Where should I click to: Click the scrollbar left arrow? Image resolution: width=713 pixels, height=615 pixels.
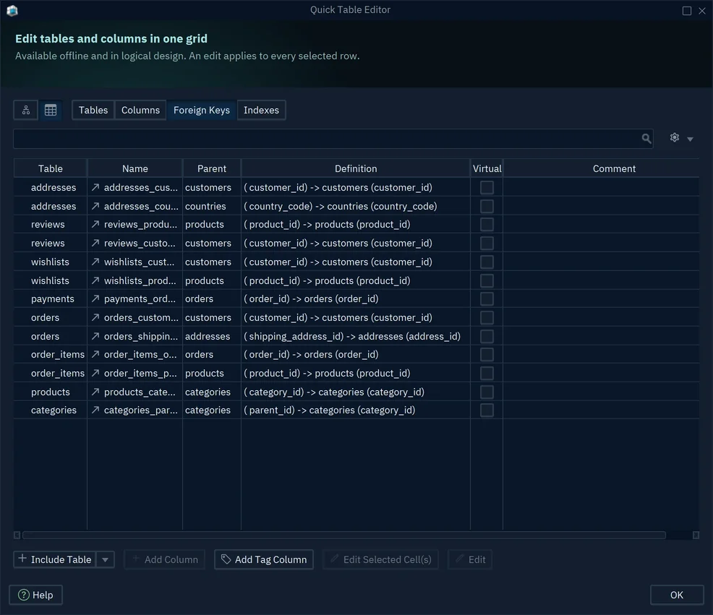click(17, 535)
